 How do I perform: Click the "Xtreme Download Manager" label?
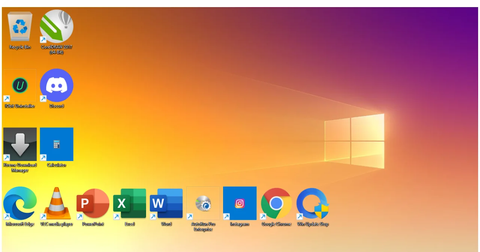pyautogui.click(x=20, y=168)
